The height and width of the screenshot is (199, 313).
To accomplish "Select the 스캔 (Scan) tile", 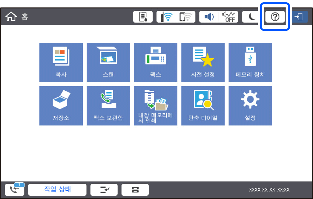I will click(108, 62).
